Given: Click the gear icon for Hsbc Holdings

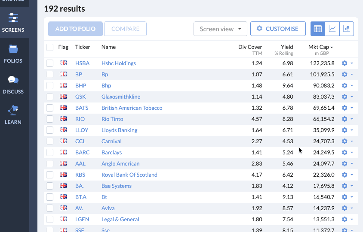Looking at the screenshot, I should (x=345, y=63).
